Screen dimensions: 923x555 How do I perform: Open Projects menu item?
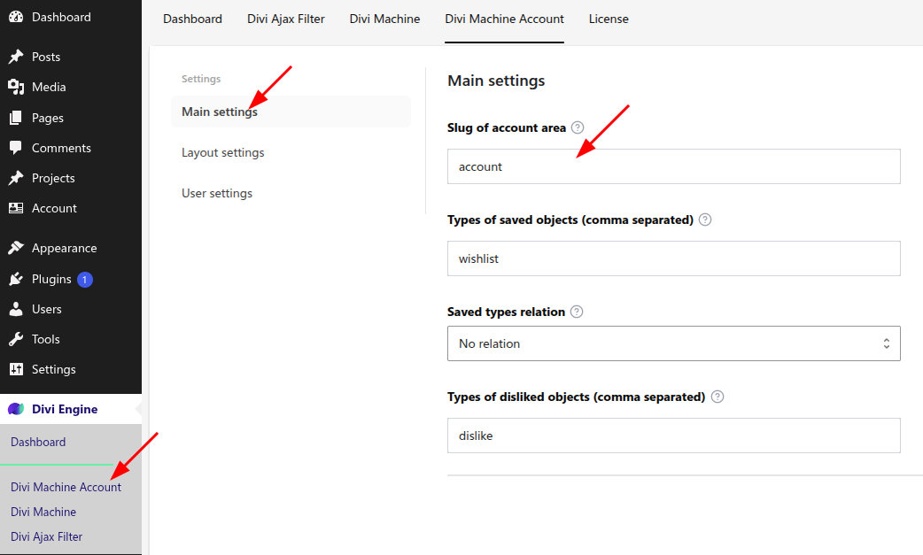tap(53, 178)
